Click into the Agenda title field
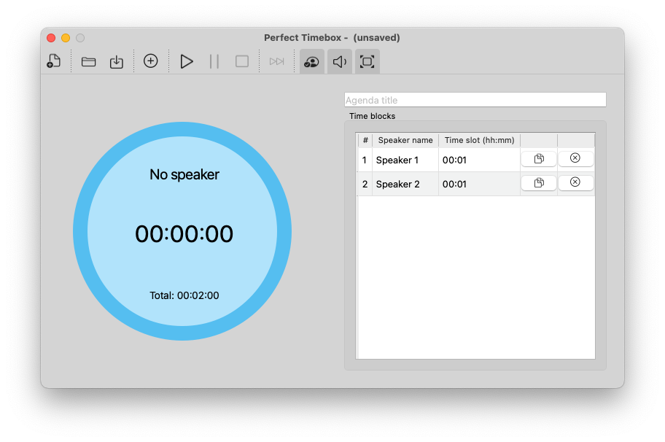Image resolution: width=665 pixels, height=442 pixels. pyautogui.click(x=475, y=100)
